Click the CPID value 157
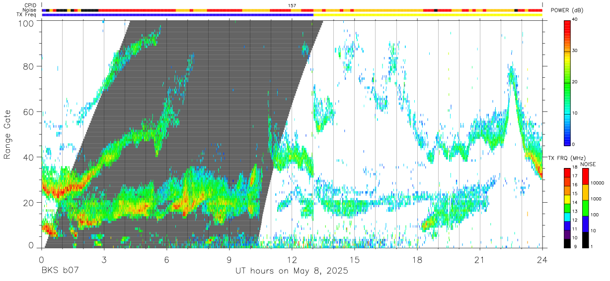The width and height of the screenshot is (610, 281). 292,5
